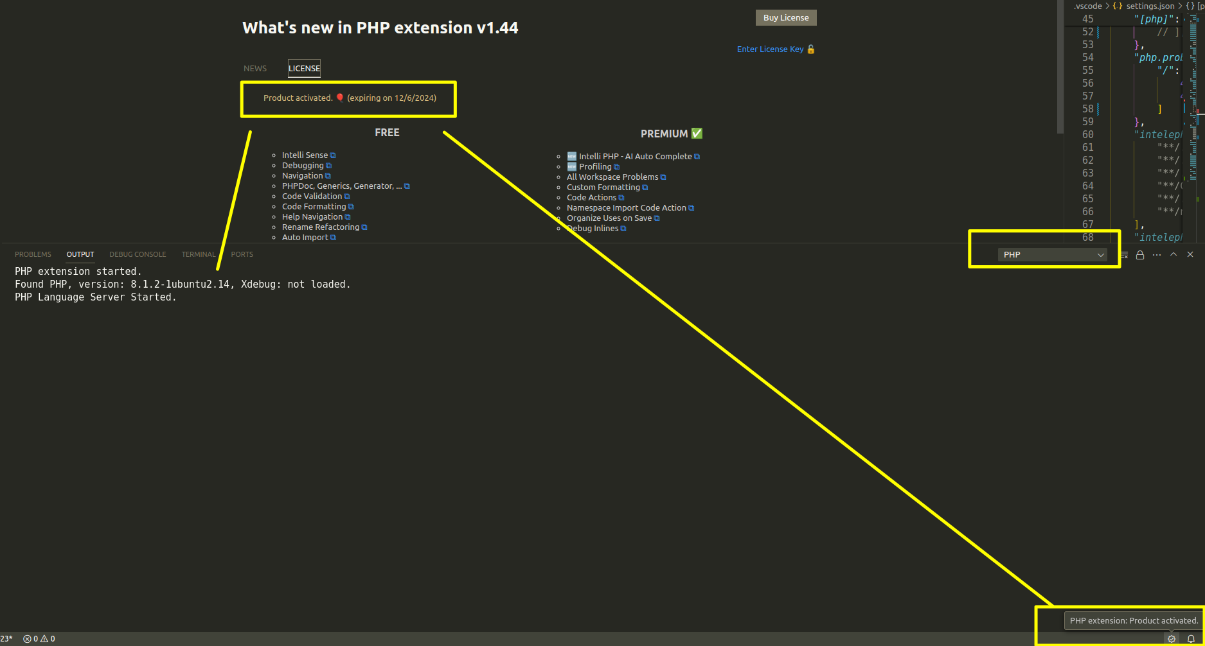
Task: Switch to the NEWS tab
Action: [254, 68]
